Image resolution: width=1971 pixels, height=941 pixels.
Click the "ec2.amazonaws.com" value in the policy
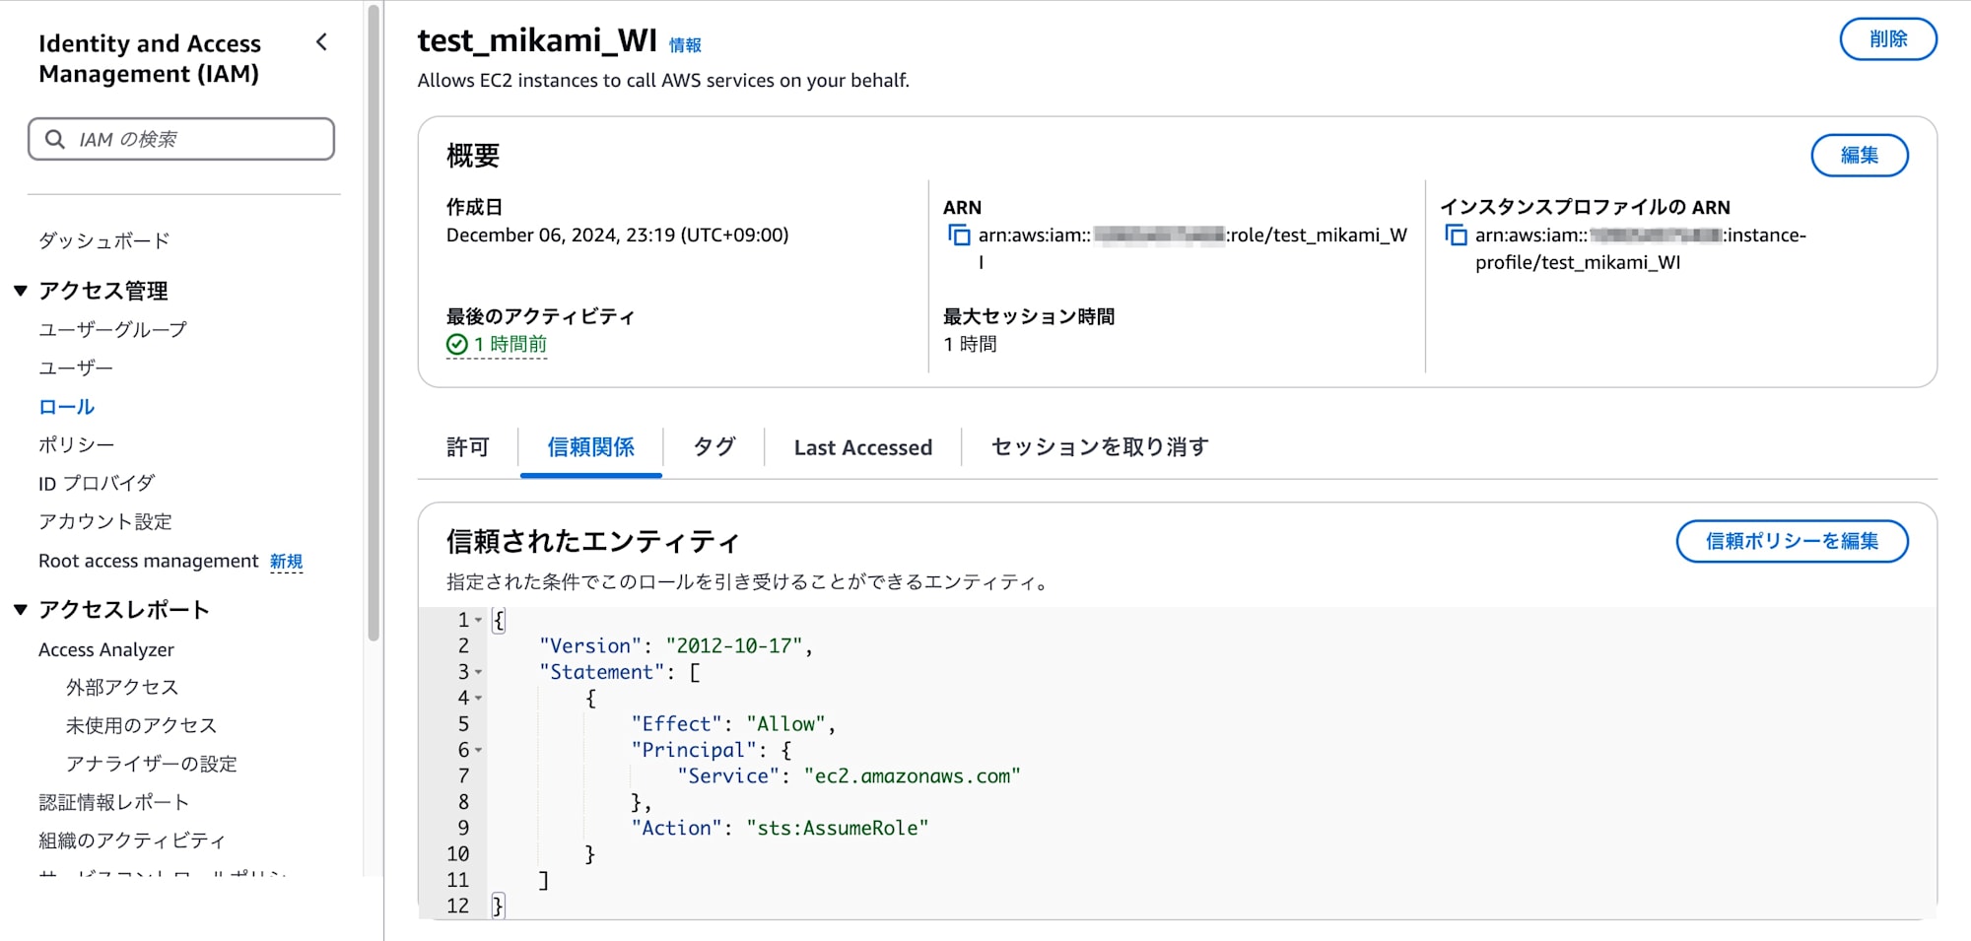pyautogui.click(x=913, y=776)
